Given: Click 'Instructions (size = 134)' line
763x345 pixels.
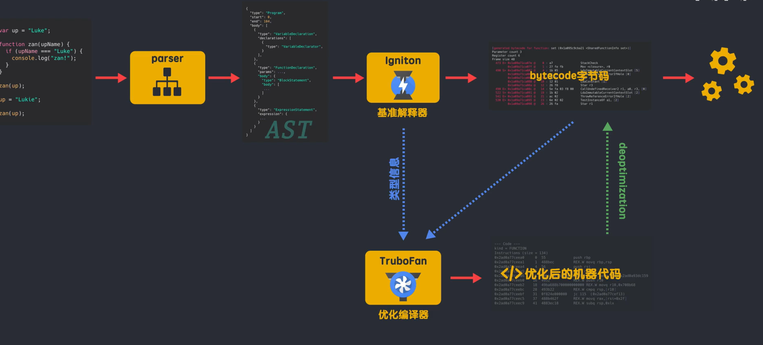Looking at the screenshot, I should click(x=521, y=253).
